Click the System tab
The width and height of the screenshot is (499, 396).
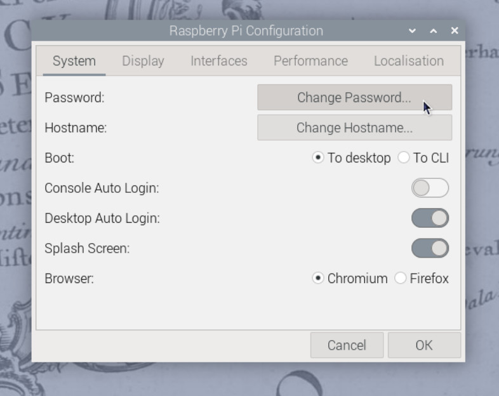(74, 61)
